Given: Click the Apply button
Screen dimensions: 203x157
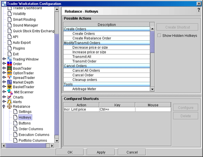Looking at the screenshot, I should coord(101,152).
